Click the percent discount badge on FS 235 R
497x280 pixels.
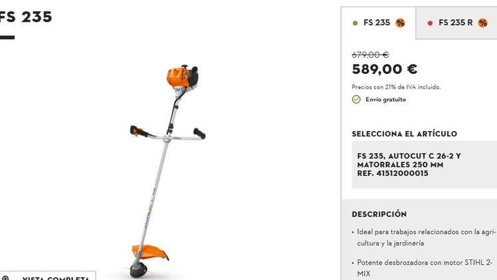pos(483,23)
